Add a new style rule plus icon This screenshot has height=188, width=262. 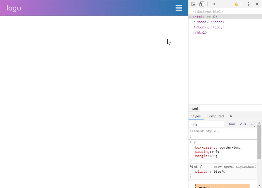252,124
